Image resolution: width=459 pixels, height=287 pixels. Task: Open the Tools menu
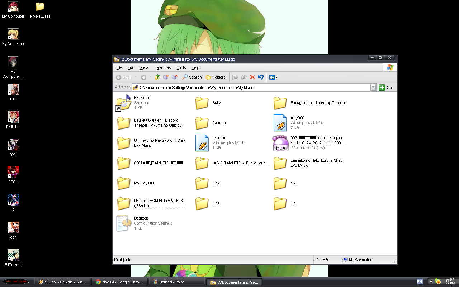tap(181, 67)
